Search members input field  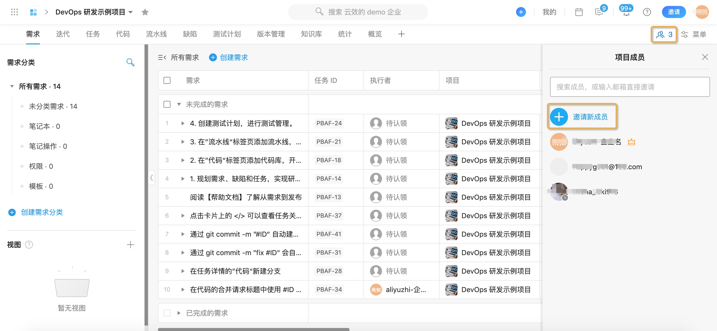[x=630, y=87]
